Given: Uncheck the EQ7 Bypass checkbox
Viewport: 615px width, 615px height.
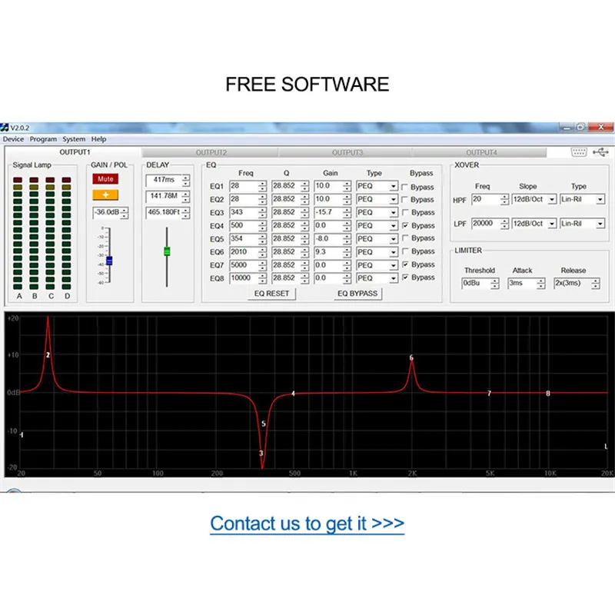Looking at the screenshot, I should (405, 264).
